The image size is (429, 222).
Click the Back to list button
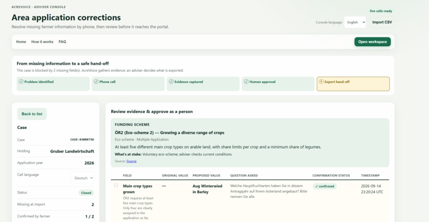click(x=32, y=114)
